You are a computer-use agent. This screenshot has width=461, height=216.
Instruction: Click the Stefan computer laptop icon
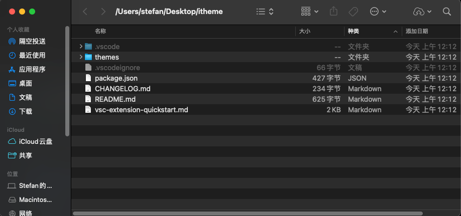pyautogui.click(x=12, y=186)
